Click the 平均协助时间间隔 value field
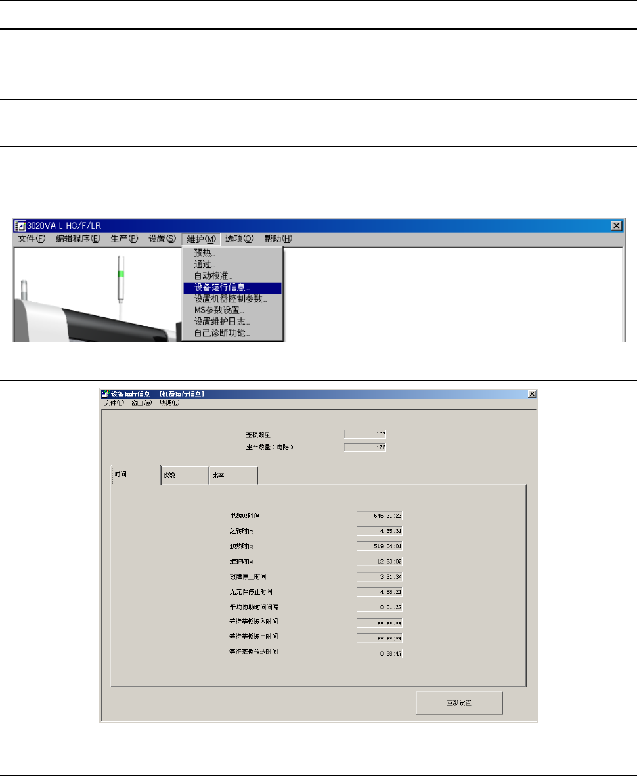This screenshot has width=637, height=776. 380,607
